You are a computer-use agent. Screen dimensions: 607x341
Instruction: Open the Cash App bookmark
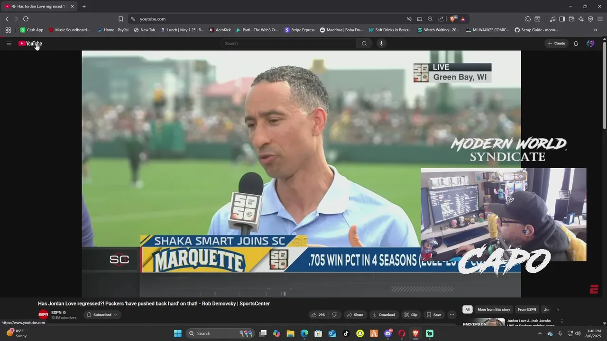31,30
